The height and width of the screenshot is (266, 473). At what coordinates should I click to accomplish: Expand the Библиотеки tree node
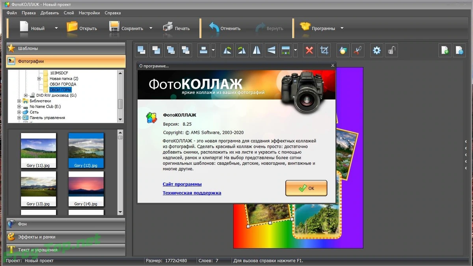[x=19, y=101]
